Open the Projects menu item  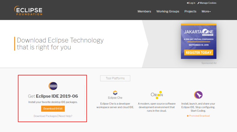190,11
